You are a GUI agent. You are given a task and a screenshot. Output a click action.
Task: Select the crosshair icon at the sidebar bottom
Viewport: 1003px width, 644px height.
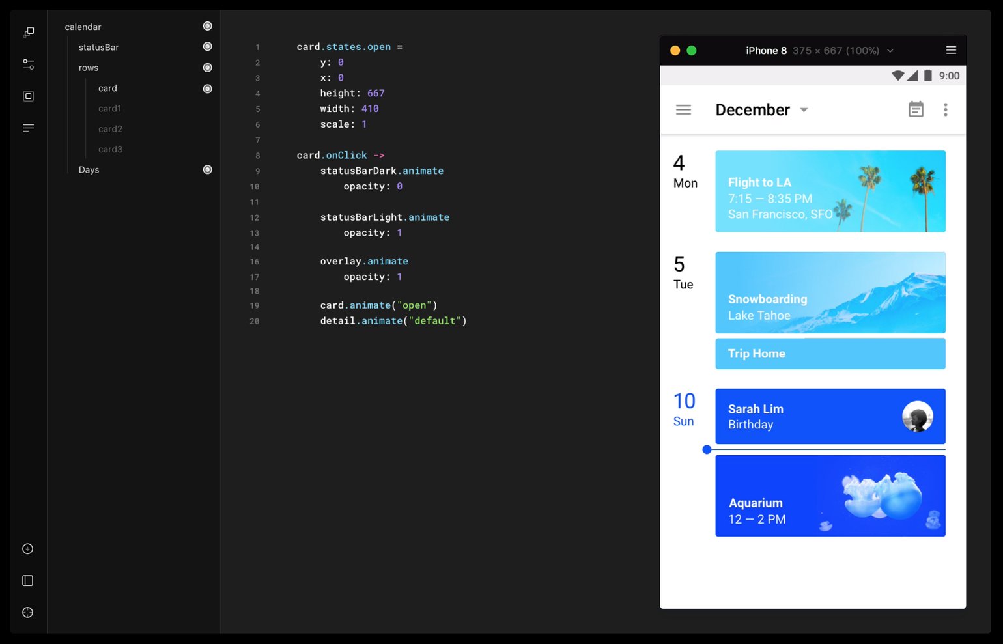click(x=27, y=612)
